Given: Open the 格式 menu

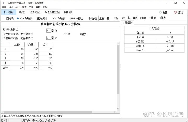Looking at the screenshot, I should pyautogui.click(x=11, y=7).
